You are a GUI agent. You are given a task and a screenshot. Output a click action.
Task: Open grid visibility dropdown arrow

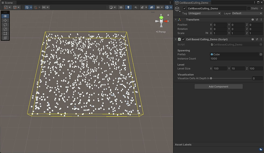pos(31,8)
